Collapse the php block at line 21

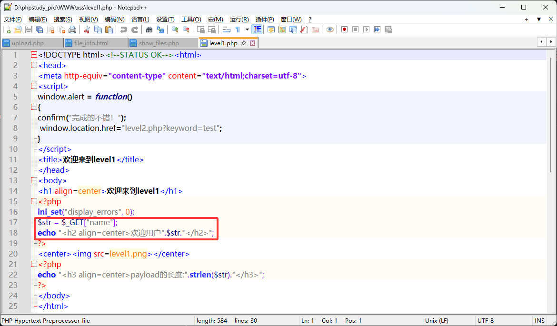coord(34,264)
